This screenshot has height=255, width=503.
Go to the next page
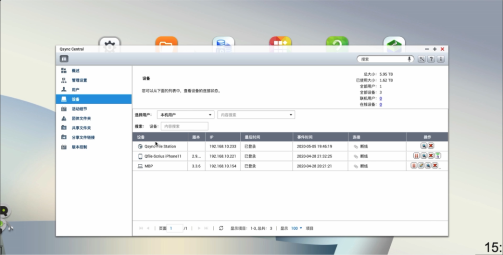click(x=199, y=228)
